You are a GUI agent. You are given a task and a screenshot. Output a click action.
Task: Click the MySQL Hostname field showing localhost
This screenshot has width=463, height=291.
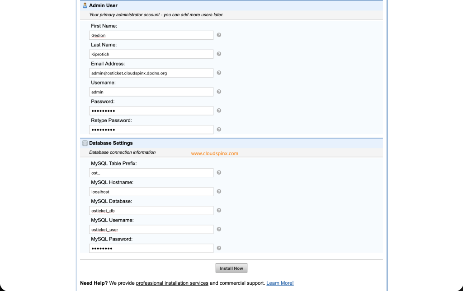point(151,192)
